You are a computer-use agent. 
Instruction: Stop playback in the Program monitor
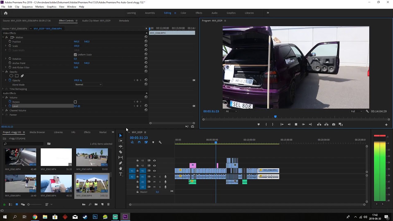(296, 124)
